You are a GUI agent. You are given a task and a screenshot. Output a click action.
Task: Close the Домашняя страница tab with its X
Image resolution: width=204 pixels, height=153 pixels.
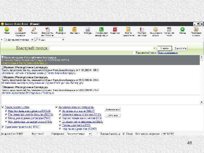tap(32, 40)
